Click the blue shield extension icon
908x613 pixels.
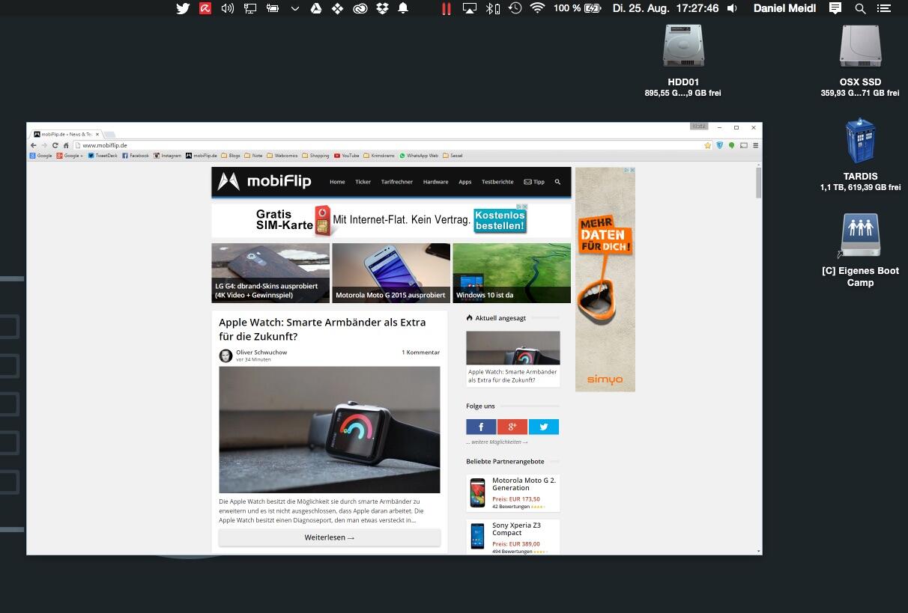(x=720, y=145)
